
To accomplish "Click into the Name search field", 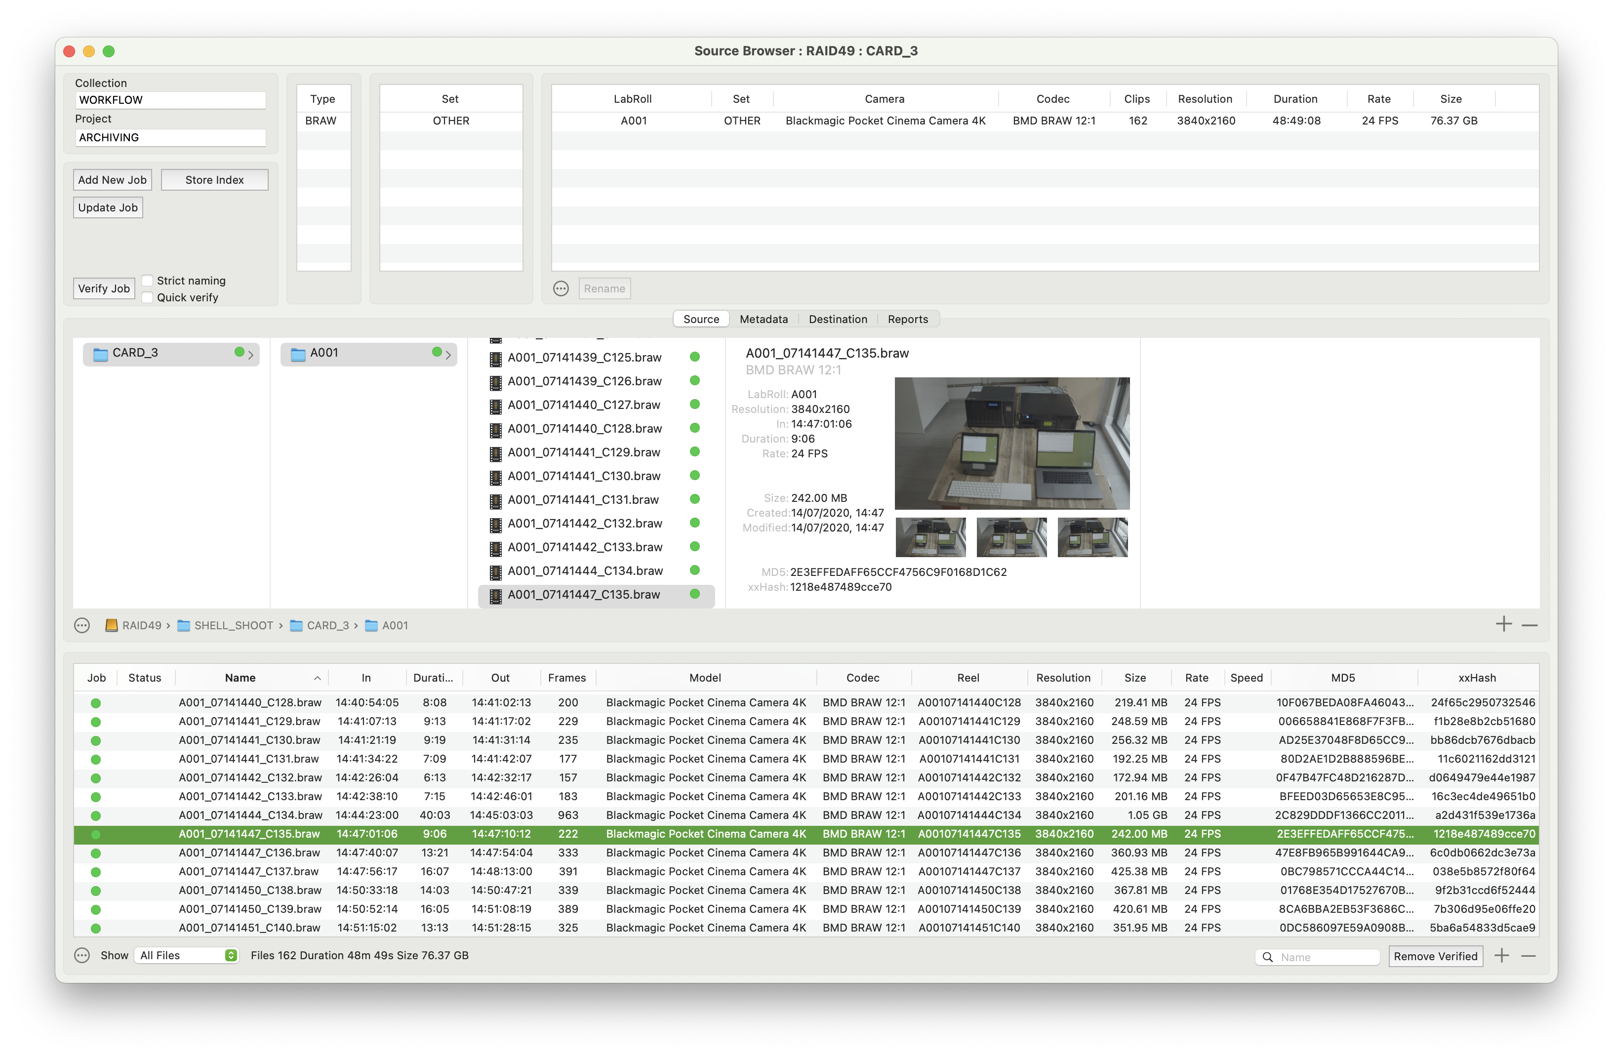I will click(x=1318, y=957).
